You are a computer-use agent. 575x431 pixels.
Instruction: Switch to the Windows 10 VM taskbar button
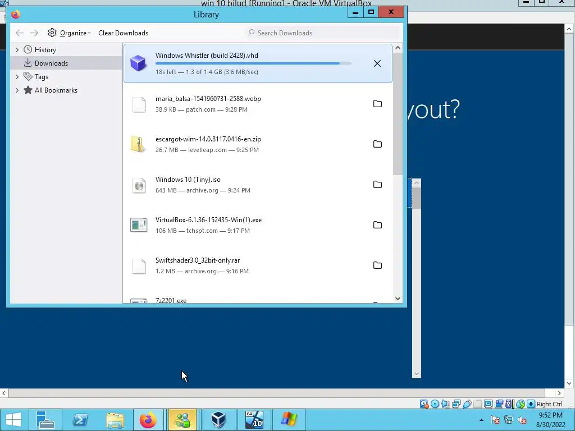pos(254,420)
